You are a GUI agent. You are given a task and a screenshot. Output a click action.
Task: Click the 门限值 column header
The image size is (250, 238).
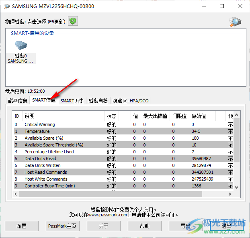[x=180, y=116]
